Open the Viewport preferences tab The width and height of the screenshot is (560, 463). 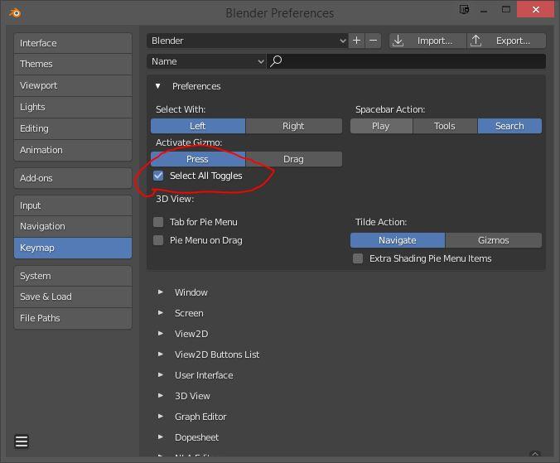(73, 85)
